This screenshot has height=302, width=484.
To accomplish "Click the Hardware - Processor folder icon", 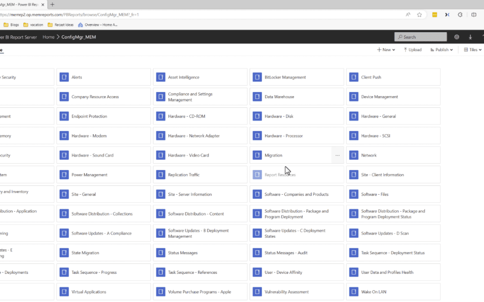I will coord(257,136).
